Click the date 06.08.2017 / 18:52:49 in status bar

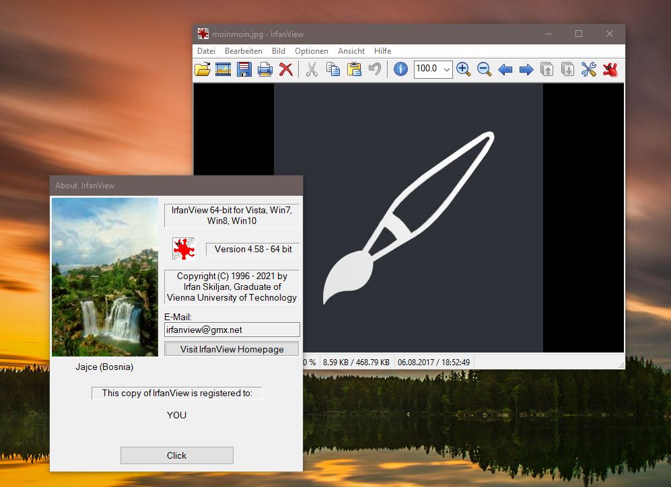(433, 362)
